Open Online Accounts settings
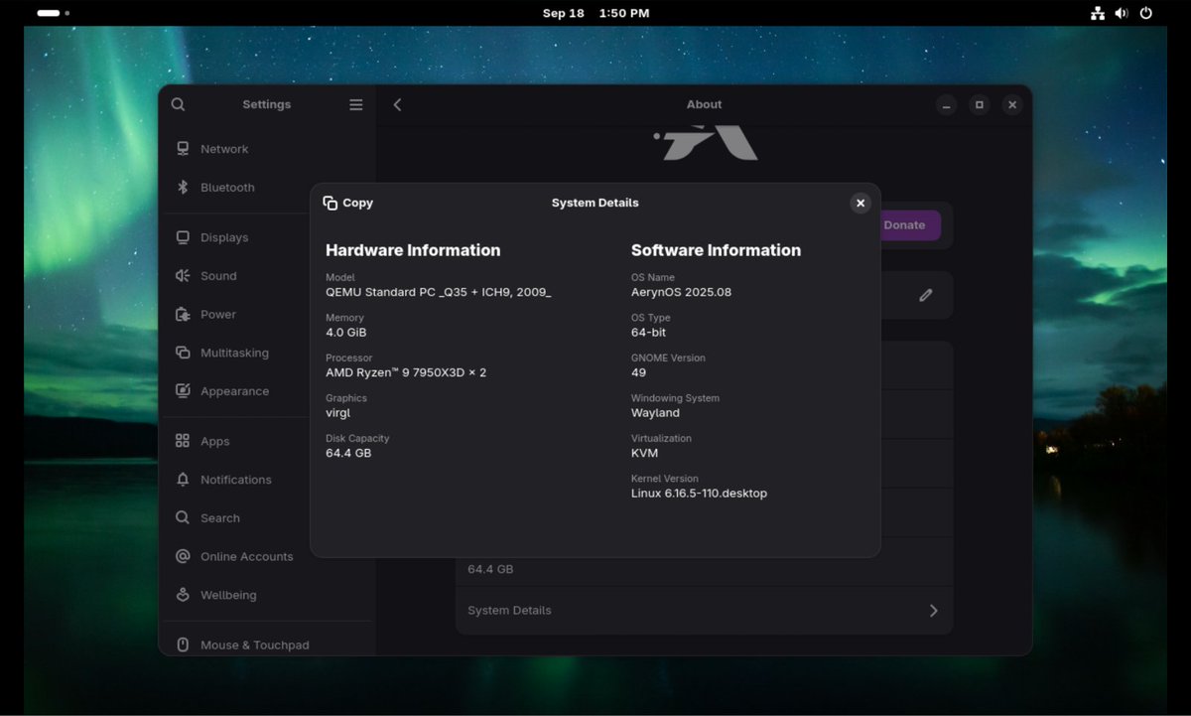The width and height of the screenshot is (1191, 716). (x=267, y=556)
